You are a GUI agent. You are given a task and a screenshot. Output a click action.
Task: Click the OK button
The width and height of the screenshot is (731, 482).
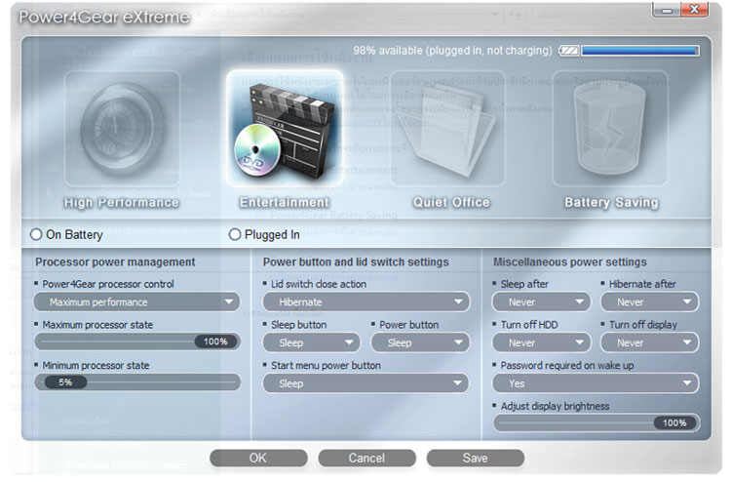(258, 459)
